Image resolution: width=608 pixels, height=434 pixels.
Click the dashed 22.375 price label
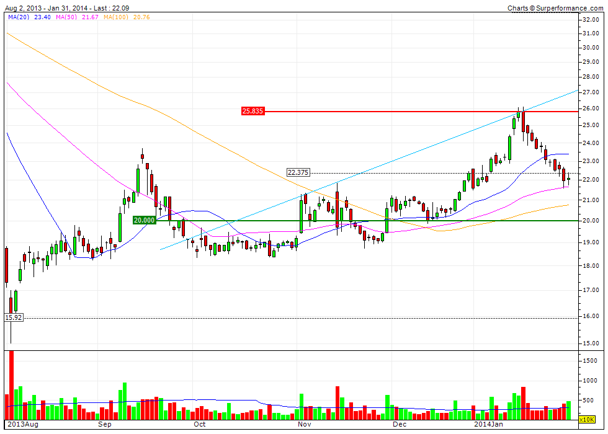tap(298, 172)
